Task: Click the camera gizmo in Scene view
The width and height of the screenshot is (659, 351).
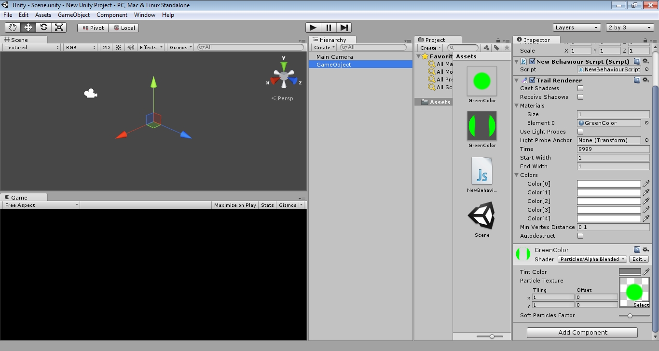Action: [x=90, y=94]
